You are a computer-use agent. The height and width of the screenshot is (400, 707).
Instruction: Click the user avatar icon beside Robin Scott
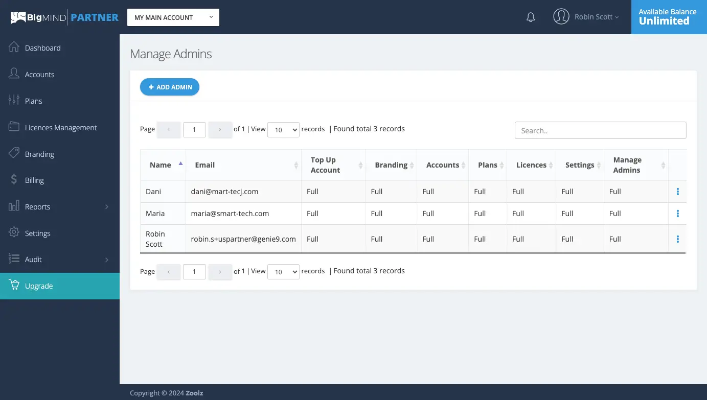coord(561,16)
